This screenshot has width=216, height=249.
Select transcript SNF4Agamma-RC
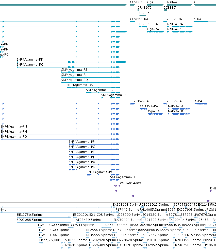(30, 65)
